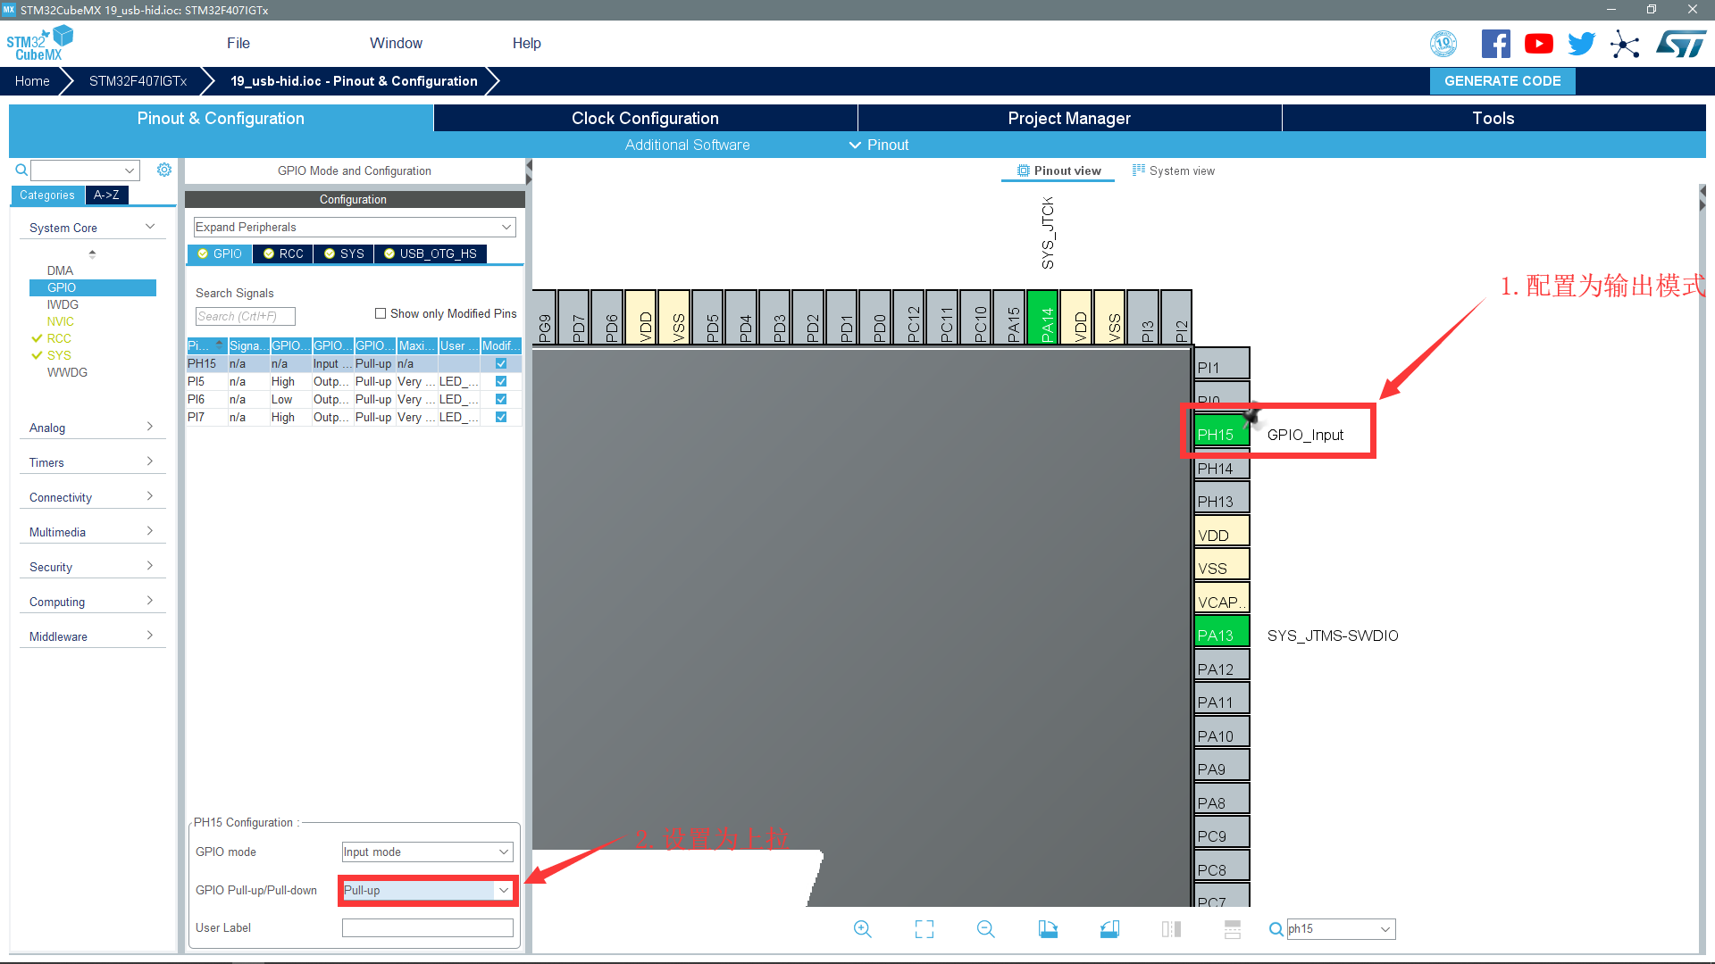
Task: Toggle the Modified checkbox for PI7
Action: click(501, 417)
